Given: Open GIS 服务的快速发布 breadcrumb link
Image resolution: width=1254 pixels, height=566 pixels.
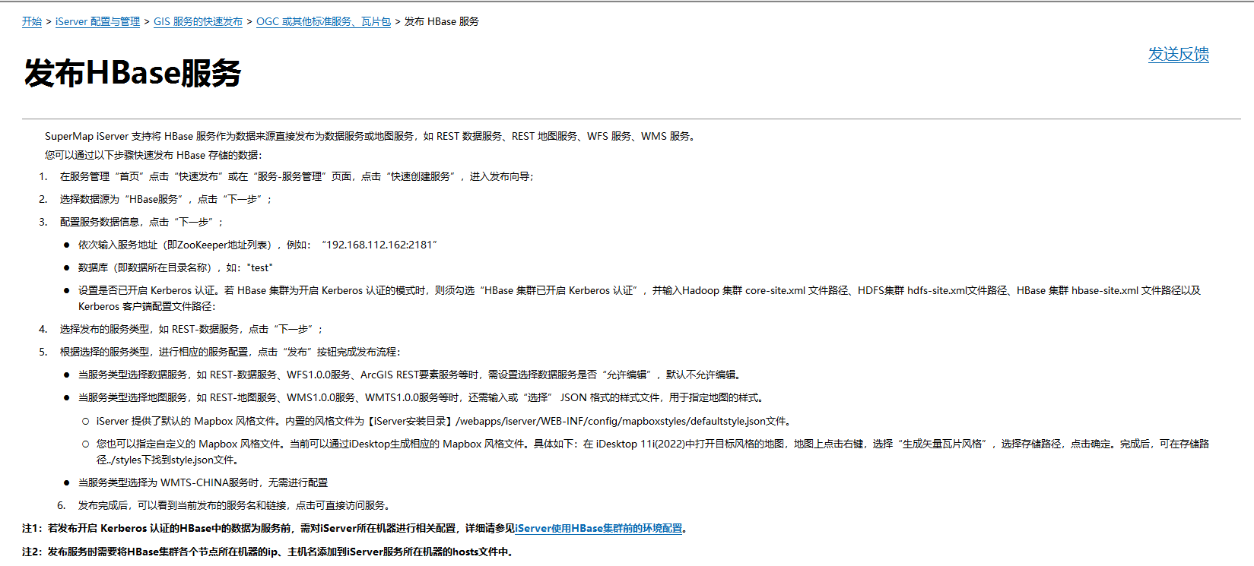Looking at the screenshot, I should tap(198, 21).
